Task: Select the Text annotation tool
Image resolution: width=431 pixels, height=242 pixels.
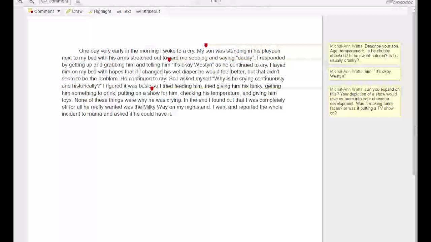Action: [x=124, y=11]
